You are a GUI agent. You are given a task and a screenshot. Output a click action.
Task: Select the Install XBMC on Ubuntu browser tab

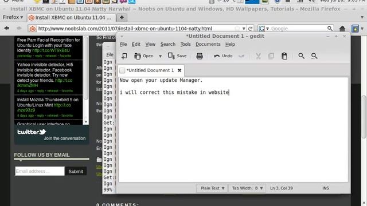tap(71, 18)
